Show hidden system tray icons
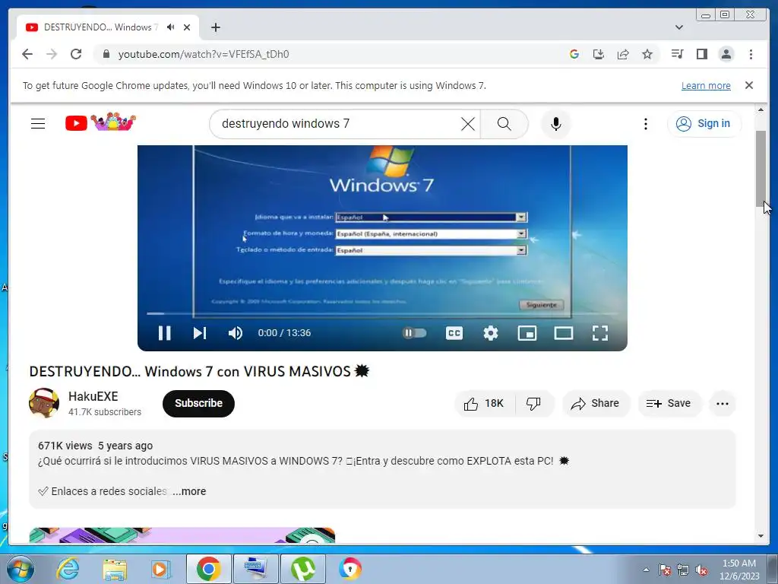778x584 pixels. click(646, 570)
